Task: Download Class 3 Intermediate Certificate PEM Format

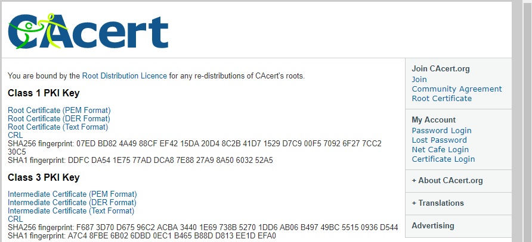Action: pyautogui.click(x=72, y=194)
